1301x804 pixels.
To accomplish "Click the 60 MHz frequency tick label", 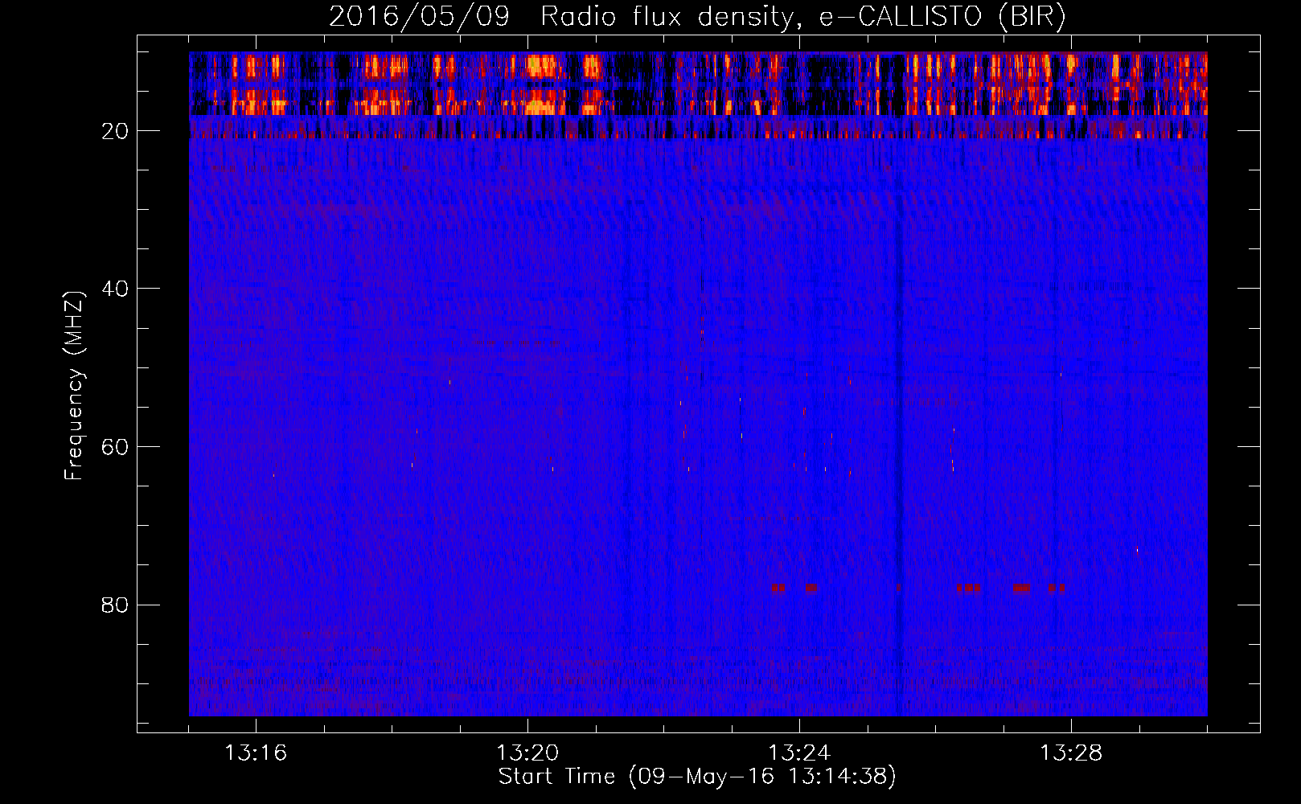I will coord(115,447).
